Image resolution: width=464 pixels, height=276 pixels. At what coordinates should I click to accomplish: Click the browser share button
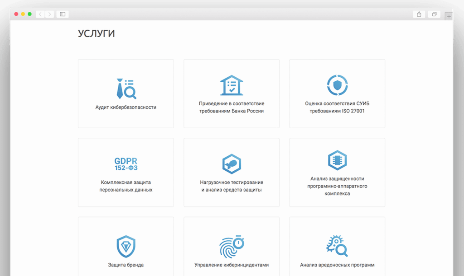419,14
